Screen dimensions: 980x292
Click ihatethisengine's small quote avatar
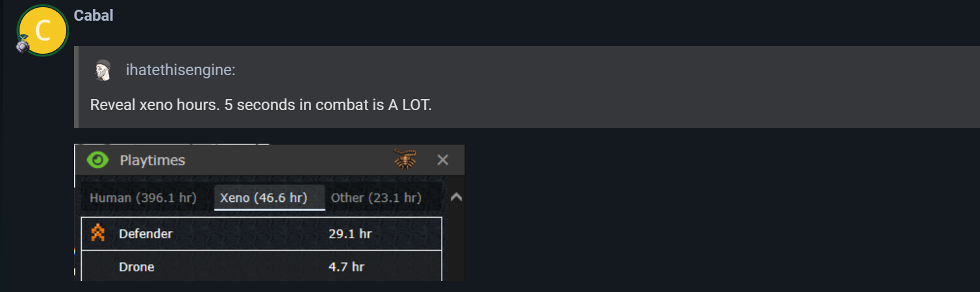[103, 70]
